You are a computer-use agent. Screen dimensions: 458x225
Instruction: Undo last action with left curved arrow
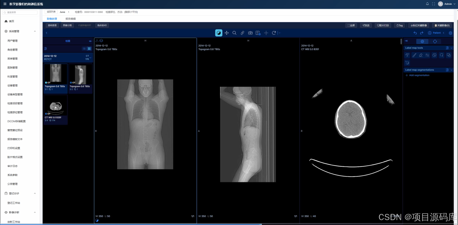[x=415, y=33]
